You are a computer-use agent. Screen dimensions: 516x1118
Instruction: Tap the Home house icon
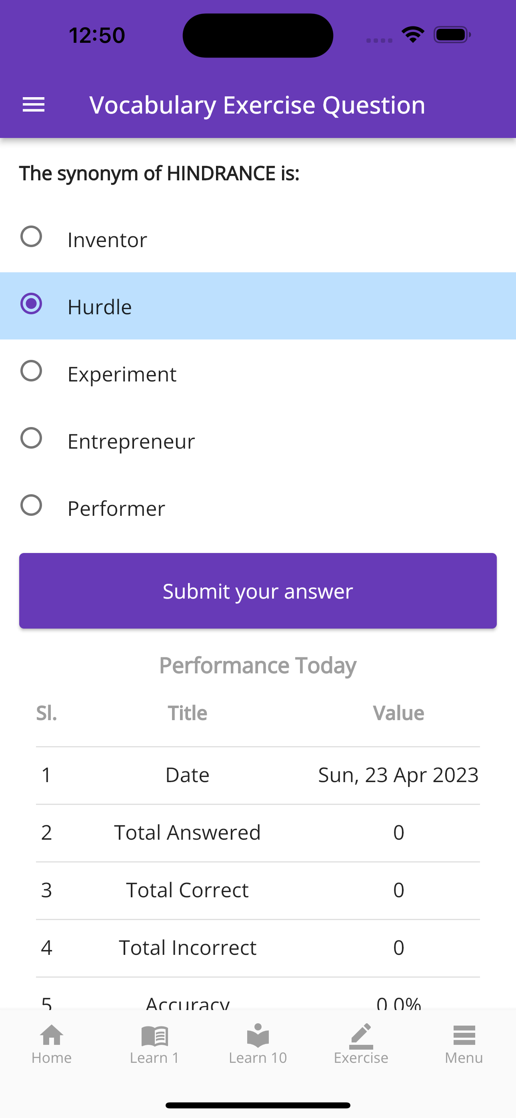pyautogui.click(x=51, y=1036)
